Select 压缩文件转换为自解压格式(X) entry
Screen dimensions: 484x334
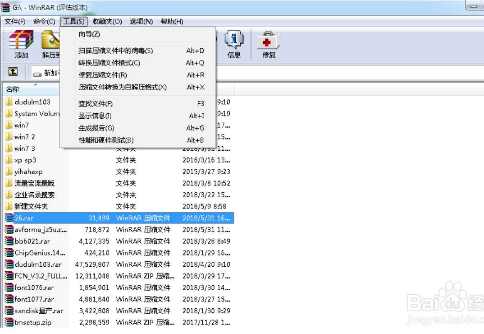tap(137, 87)
